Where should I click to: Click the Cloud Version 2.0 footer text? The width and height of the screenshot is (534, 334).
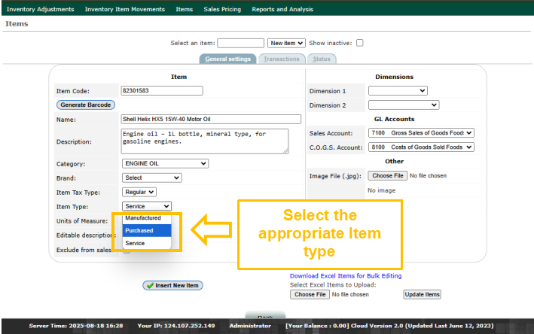(x=422, y=326)
